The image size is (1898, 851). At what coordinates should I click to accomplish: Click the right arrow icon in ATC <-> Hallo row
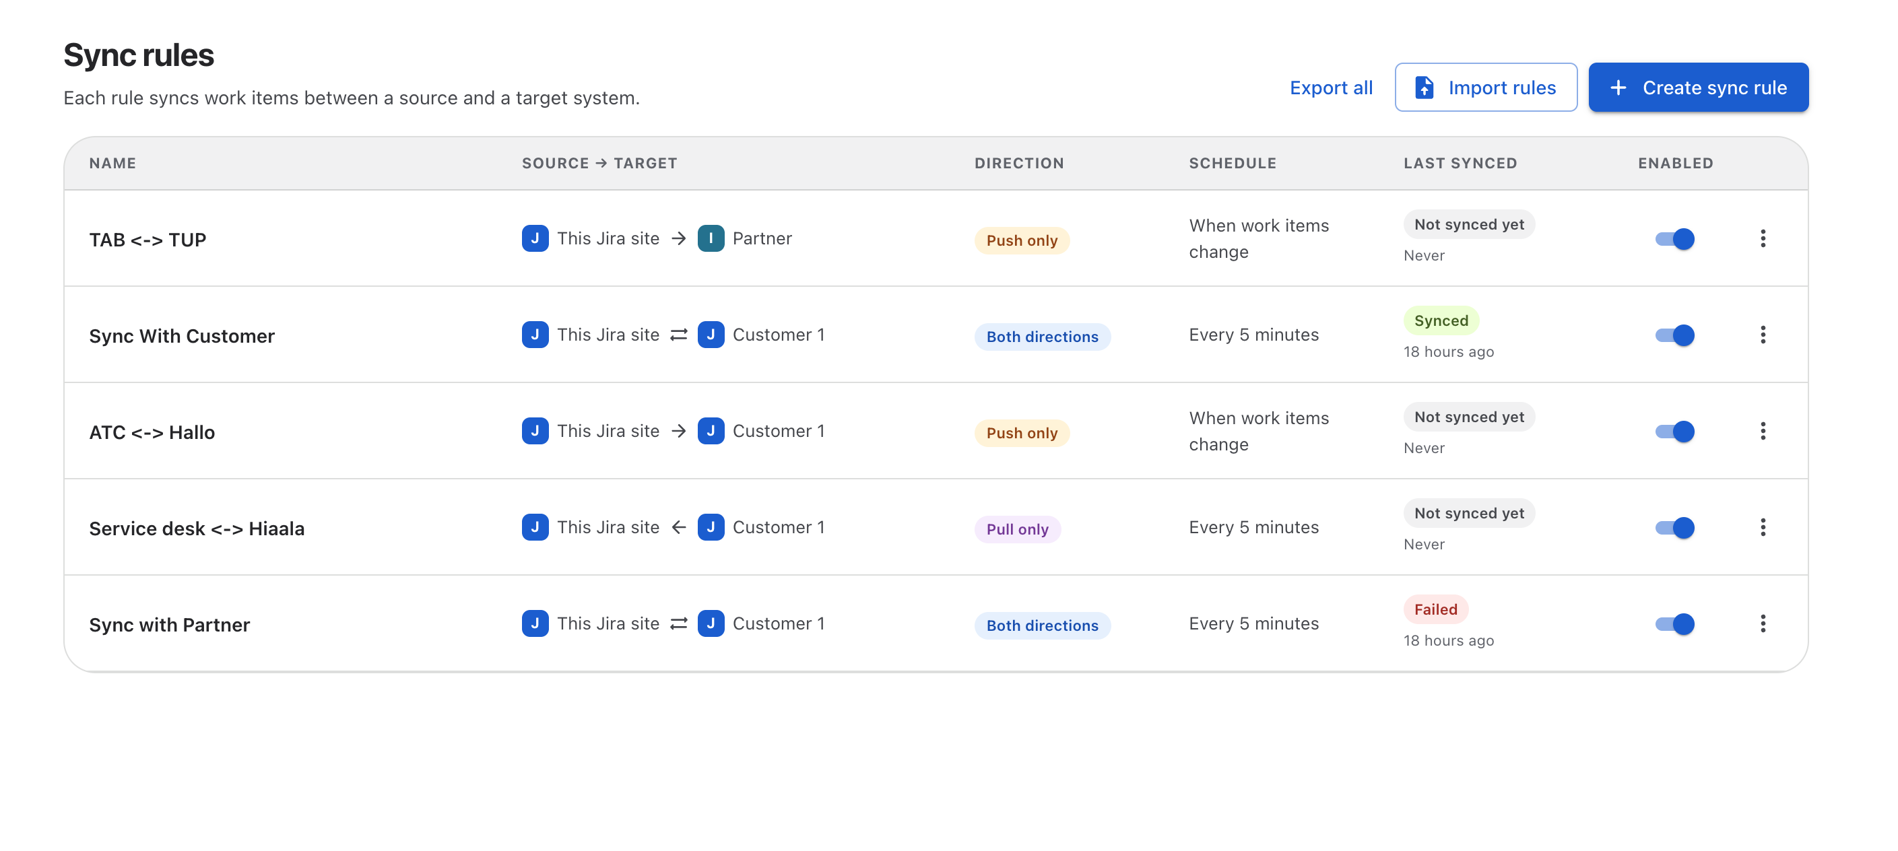(679, 431)
